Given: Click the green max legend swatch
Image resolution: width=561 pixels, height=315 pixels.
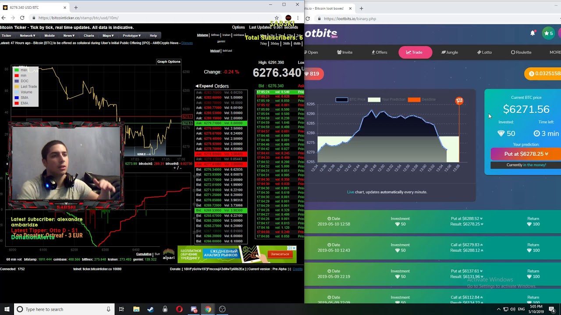Looking at the screenshot, I should (17, 70).
